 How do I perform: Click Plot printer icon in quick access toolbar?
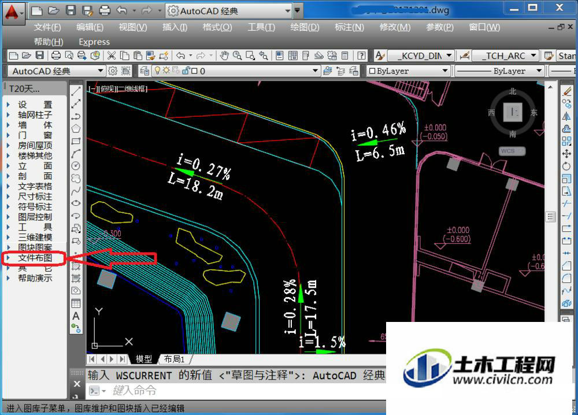coord(105,10)
